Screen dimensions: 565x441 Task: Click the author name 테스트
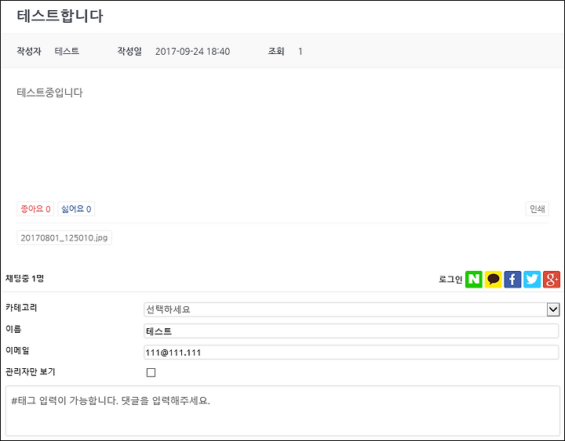click(x=67, y=51)
